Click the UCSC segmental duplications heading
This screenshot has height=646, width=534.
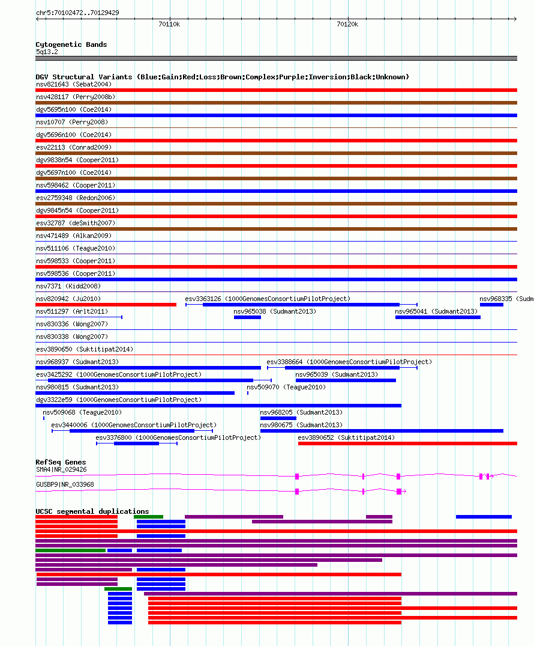(92, 511)
